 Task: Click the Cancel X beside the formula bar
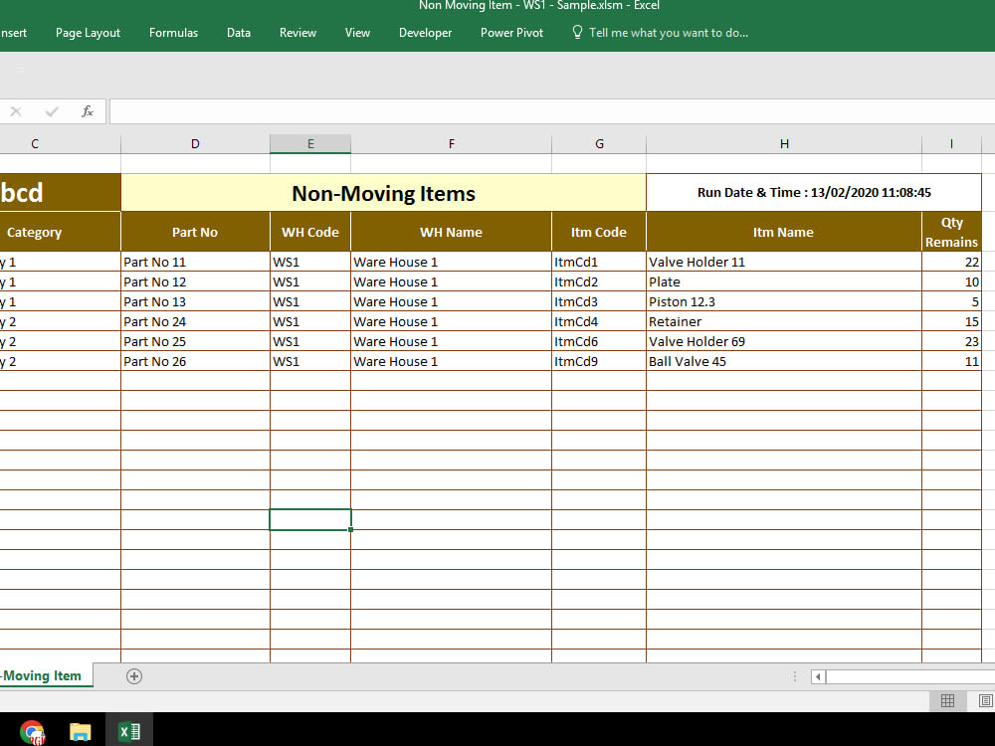(x=16, y=110)
